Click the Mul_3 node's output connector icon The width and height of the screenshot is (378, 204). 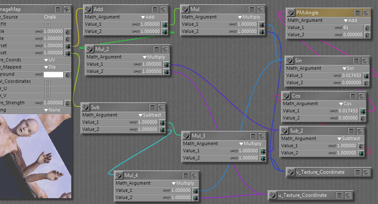coord(186,136)
